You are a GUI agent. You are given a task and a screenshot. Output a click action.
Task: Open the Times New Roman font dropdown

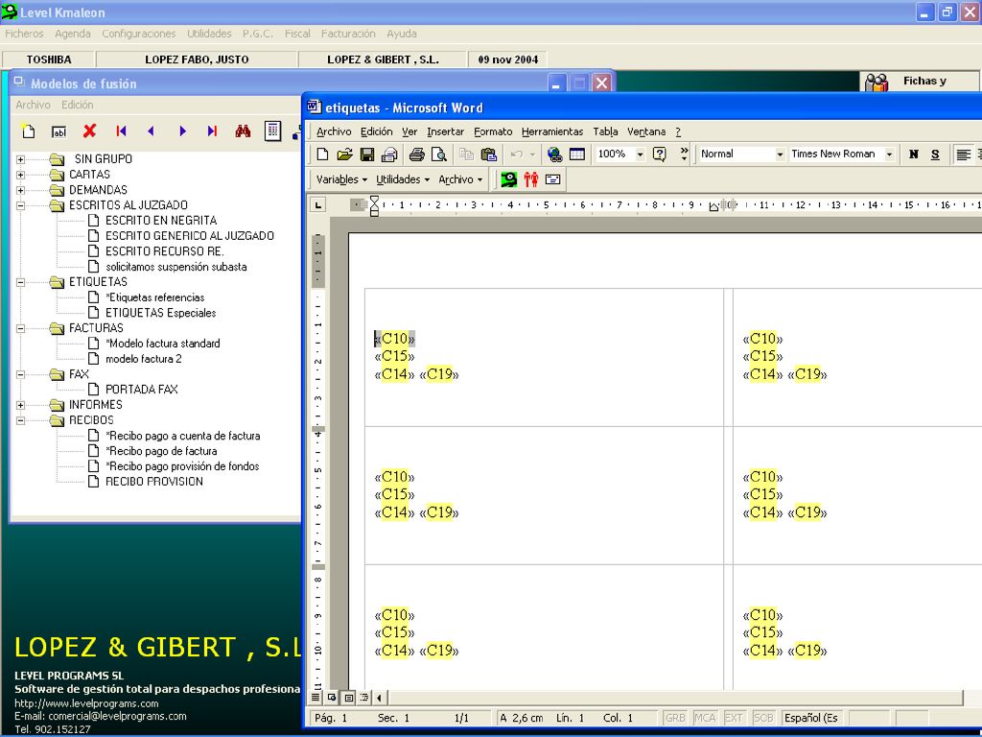pyautogui.click(x=889, y=155)
